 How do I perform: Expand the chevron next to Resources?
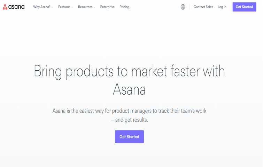(x=94, y=7)
